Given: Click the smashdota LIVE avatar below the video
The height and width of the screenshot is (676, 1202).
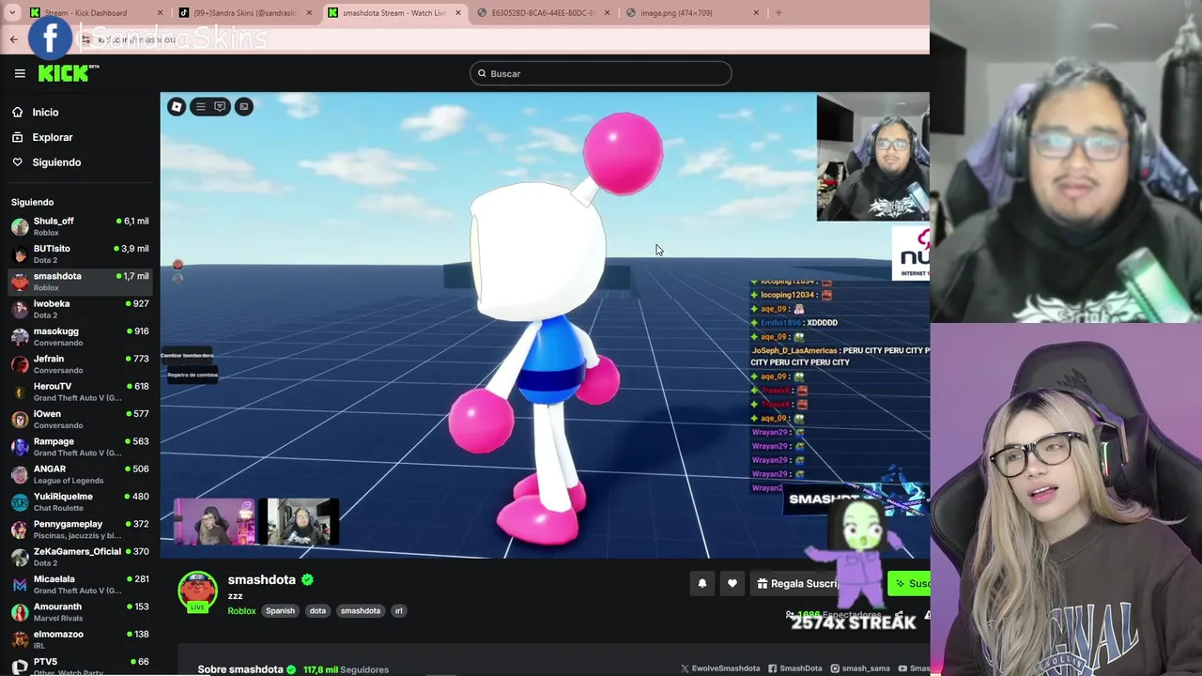Looking at the screenshot, I should [197, 592].
